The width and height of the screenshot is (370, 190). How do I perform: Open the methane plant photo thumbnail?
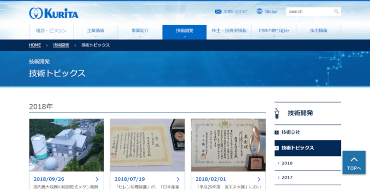67,145
